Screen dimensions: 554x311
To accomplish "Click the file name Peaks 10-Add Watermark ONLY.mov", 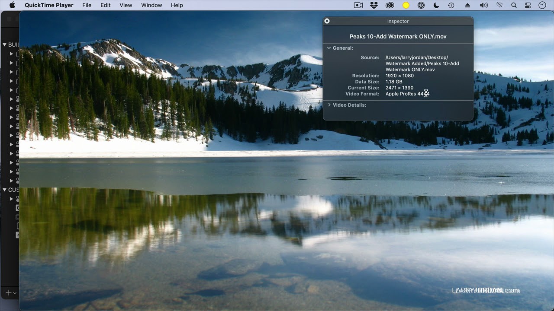I will click(x=398, y=37).
